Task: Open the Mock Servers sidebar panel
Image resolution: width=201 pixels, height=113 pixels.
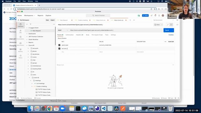Action: click(20, 44)
